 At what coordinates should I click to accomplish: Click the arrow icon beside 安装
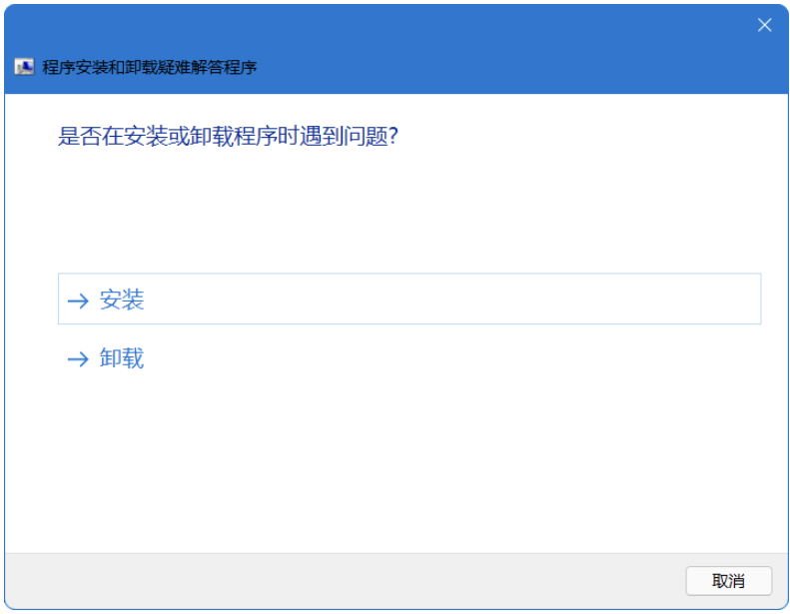click(78, 301)
